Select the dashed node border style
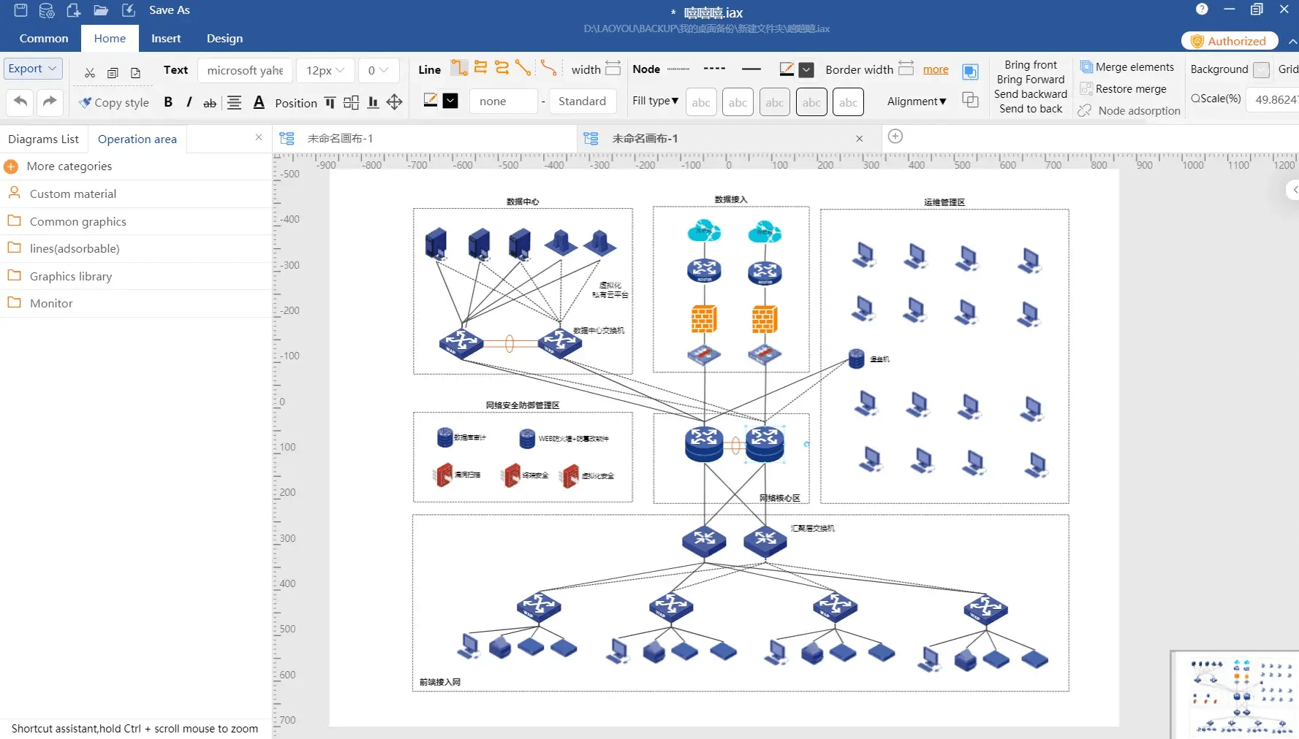Image resolution: width=1299 pixels, height=739 pixels. [714, 69]
